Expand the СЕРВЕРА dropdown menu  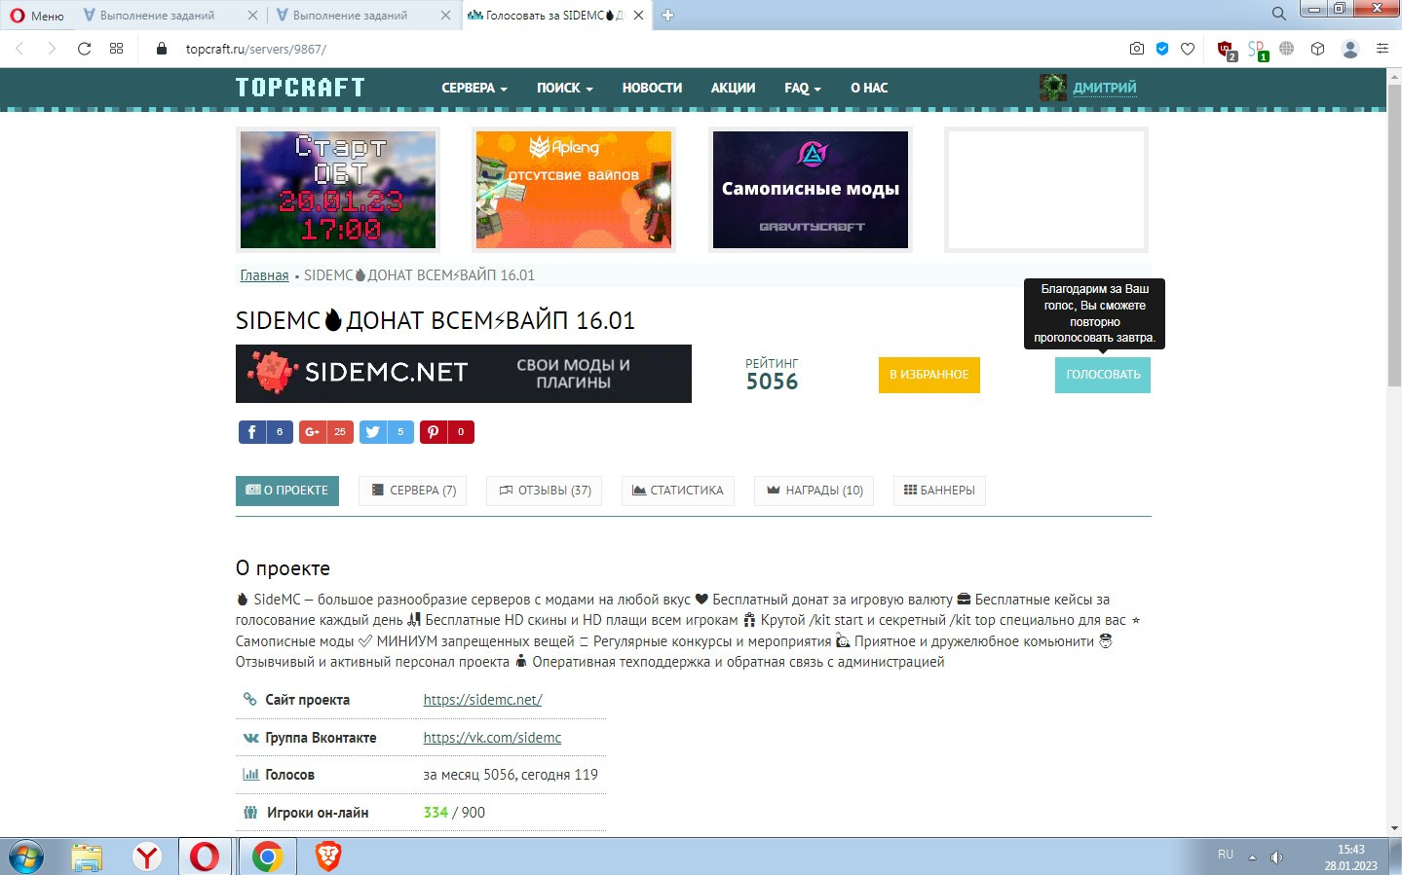[474, 88]
